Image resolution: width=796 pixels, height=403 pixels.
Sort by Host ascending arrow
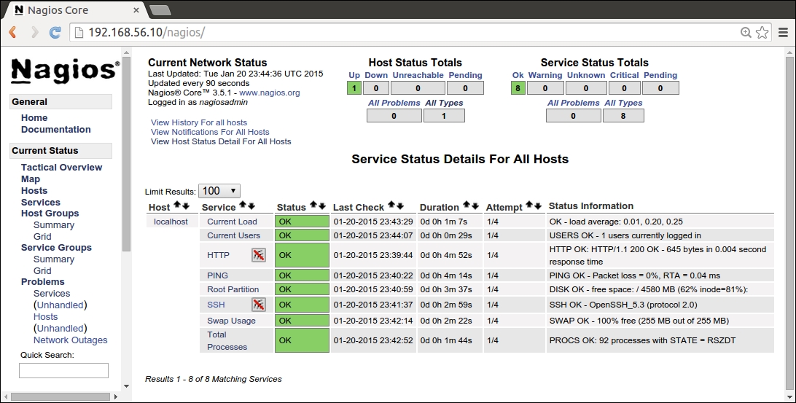click(x=176, y=206)
